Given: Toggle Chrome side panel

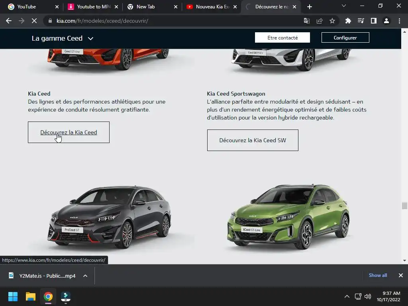Looking at the screenshot, I should pos(374,21).
